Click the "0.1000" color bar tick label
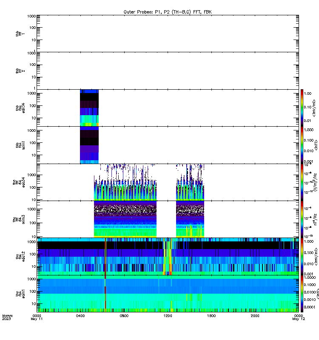This screenshot has width=319, height=340. click(310, 285)
